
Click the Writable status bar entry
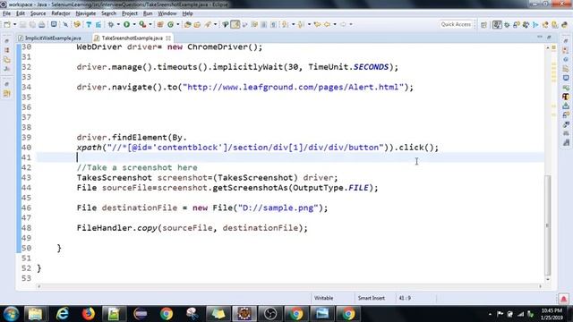324,298
